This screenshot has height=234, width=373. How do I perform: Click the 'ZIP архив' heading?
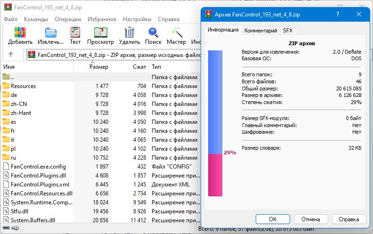(301, 43)
